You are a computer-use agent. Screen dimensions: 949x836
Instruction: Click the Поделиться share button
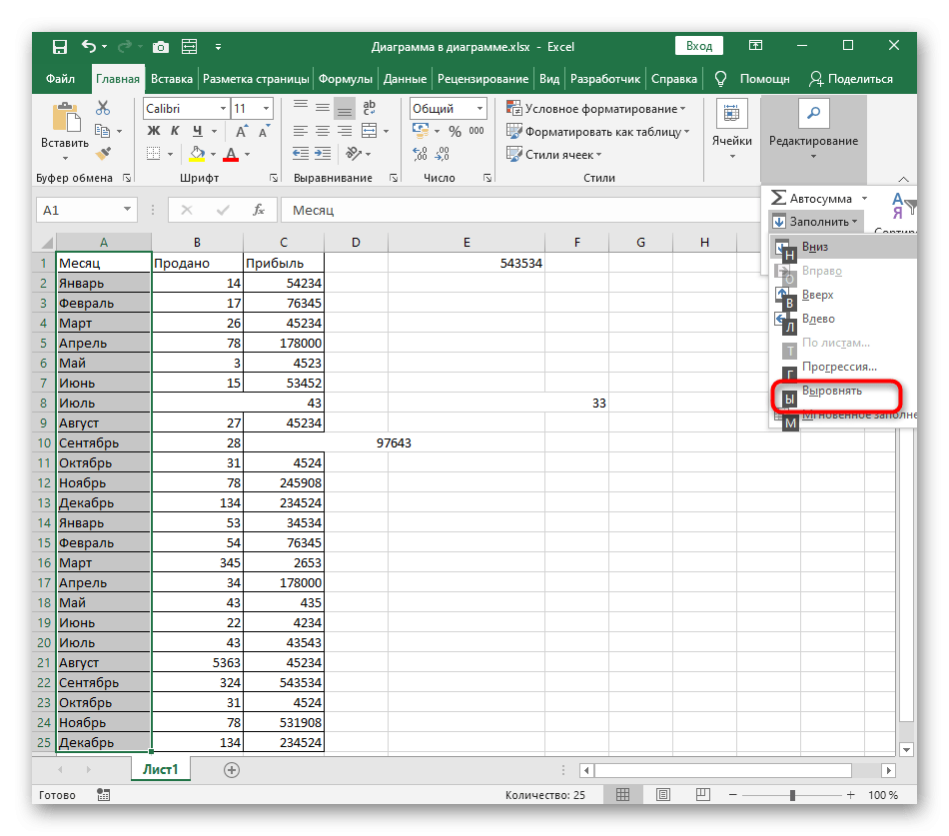850,79
